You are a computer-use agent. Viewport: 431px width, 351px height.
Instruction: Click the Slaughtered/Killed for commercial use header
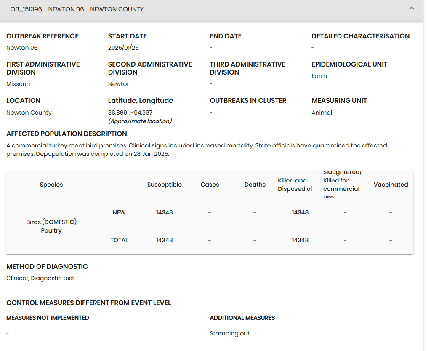342,185
